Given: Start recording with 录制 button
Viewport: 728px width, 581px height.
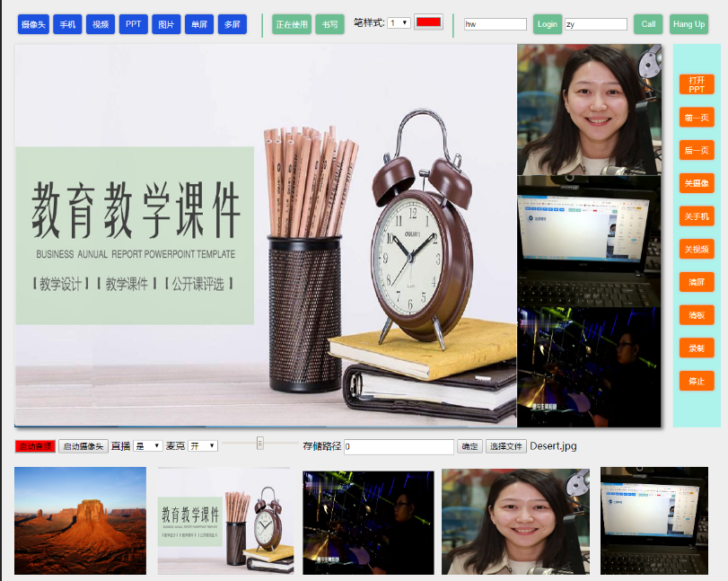Looking at the screenshot, I should [x=697, y=348].
